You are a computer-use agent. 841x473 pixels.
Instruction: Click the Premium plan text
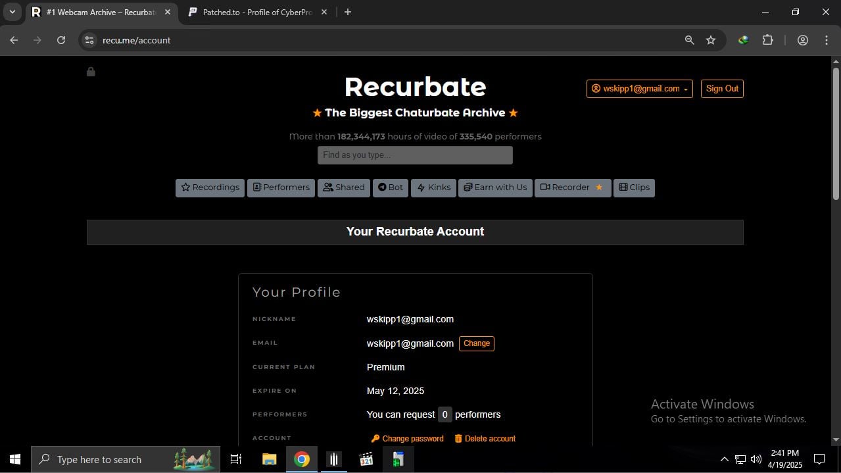pyautogui.click(x=386, y=367)
